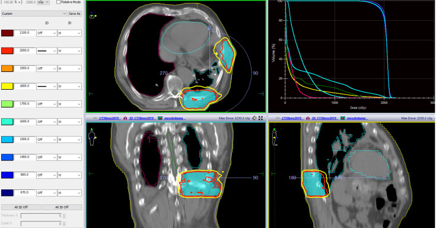Click the diamond icon next to Max Dose
436x228 pixels.
coord(254,118)
